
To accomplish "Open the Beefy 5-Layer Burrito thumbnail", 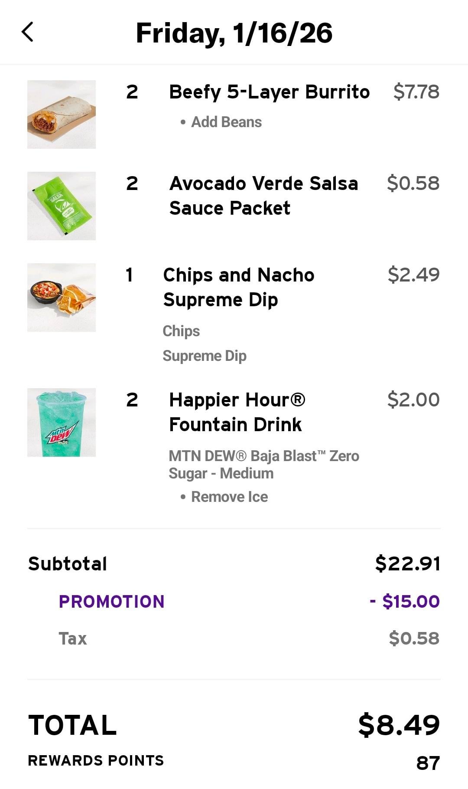I will [x=62, y=115].
